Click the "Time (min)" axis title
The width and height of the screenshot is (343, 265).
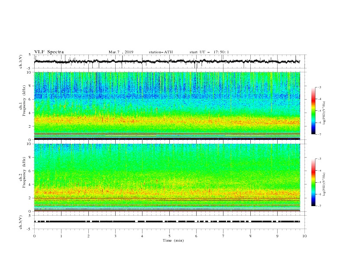tap(173, 240)
